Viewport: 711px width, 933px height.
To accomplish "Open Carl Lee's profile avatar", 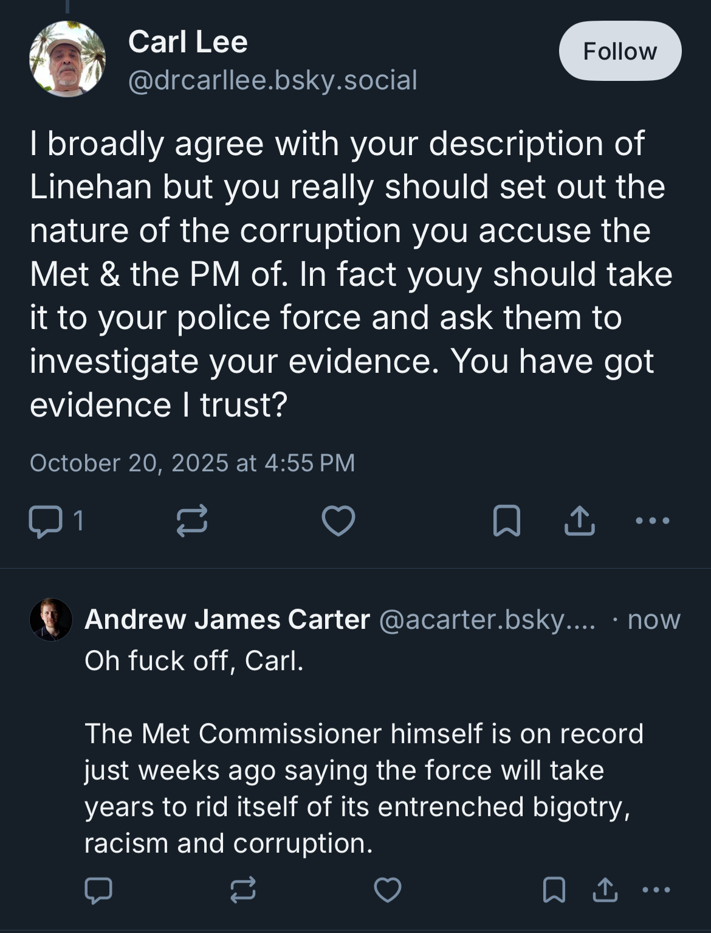I will coord(67,59).
